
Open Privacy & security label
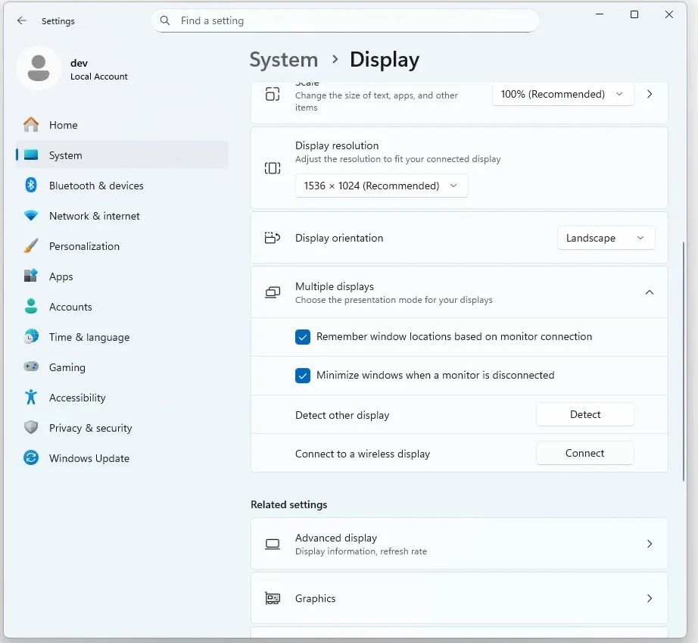(90, 428)
